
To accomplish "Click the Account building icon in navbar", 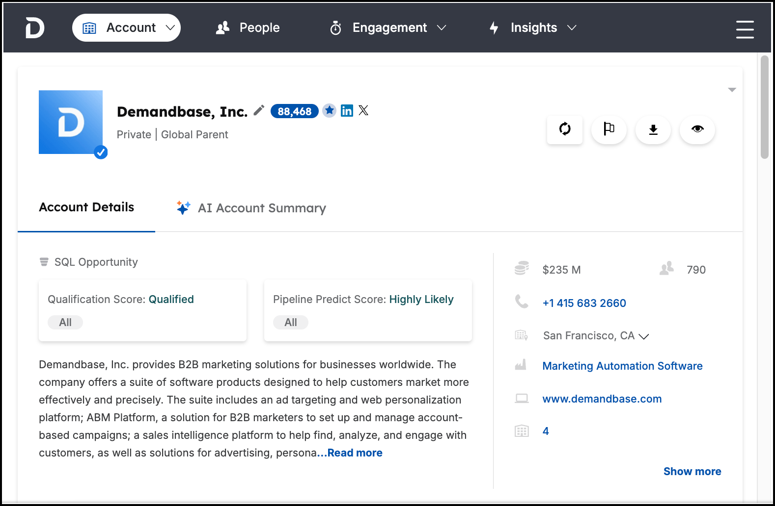I will 89,28.
